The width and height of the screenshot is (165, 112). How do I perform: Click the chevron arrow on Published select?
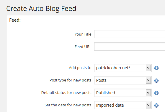pyautogui.click(x=148, y=93)
